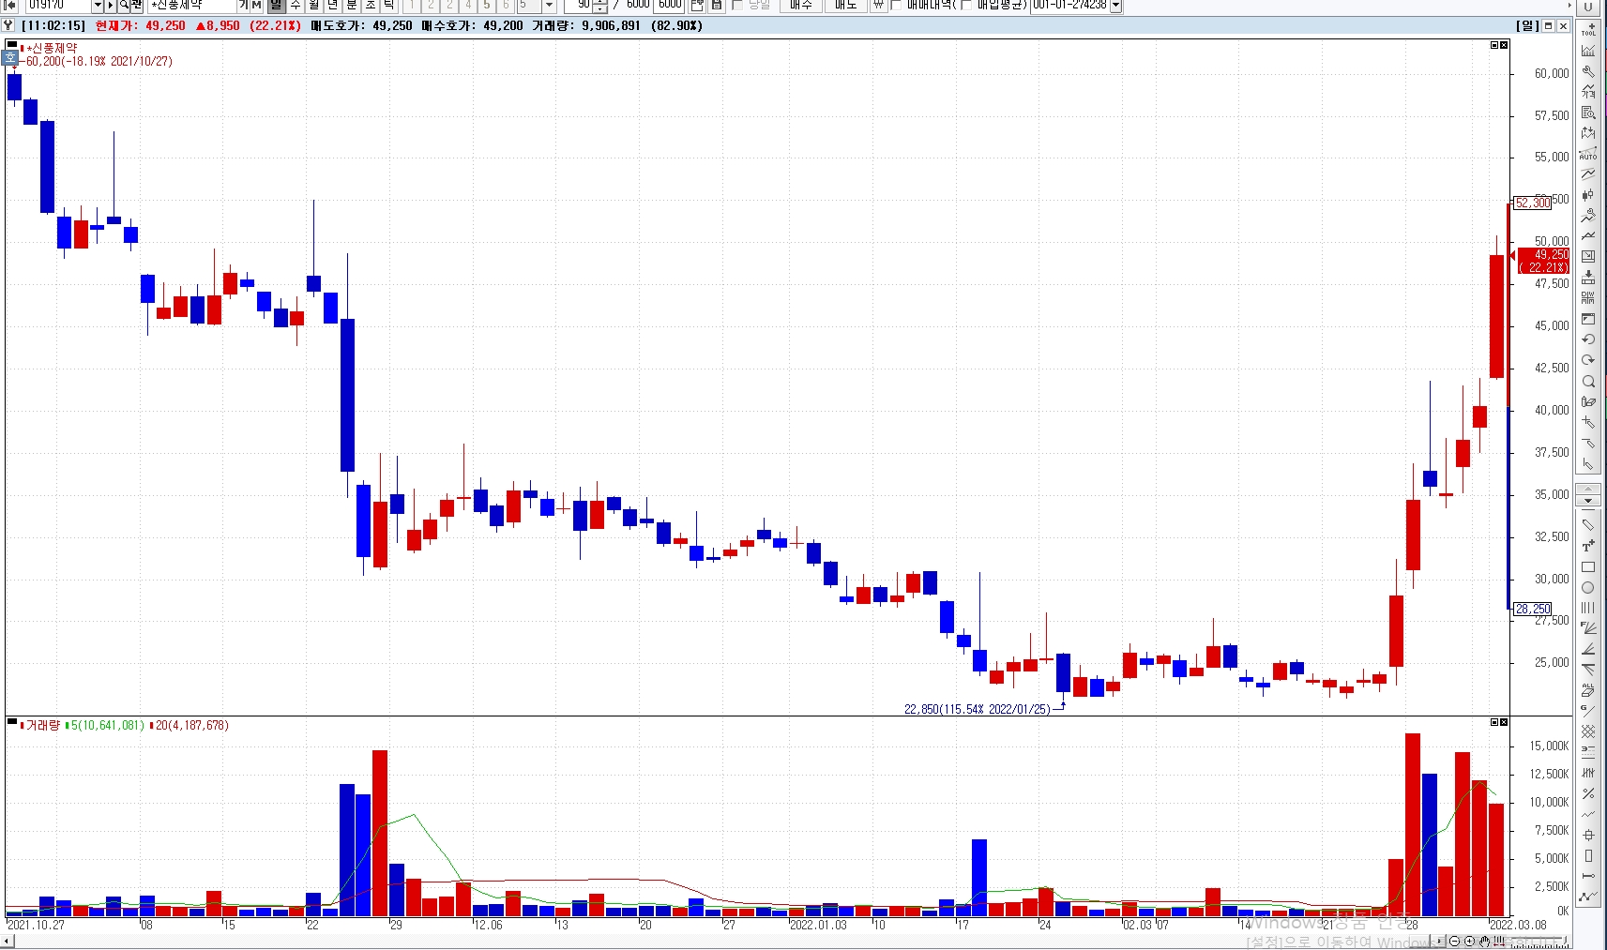The width and height of the screenshot is (1607, 950).
Task: Open the account number dropdown
Action: coord(1115,6)
